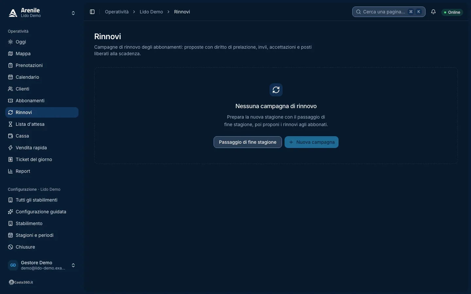Go to Mappa in the sidebar

42,54
